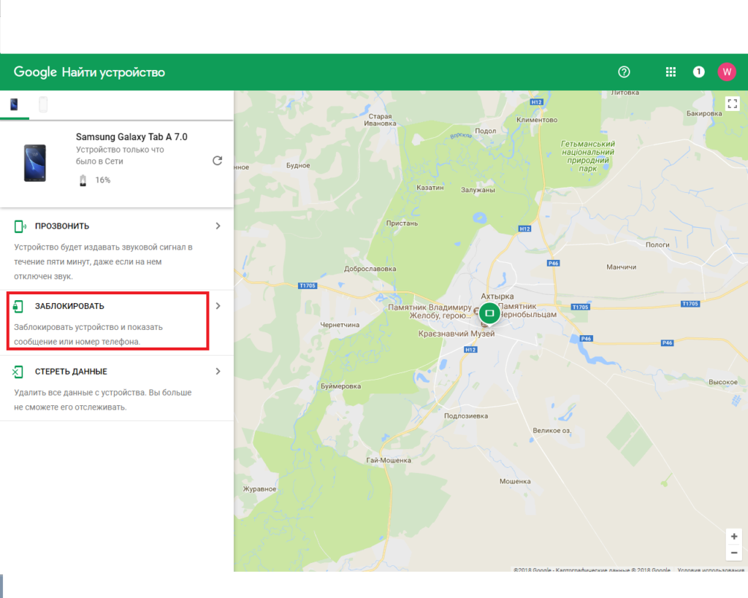This screenshot has height=598, width=748.
Task: Select ЗАБЛОКИРОВАТЬ to lock the device
Action: [x=69, y=306]
